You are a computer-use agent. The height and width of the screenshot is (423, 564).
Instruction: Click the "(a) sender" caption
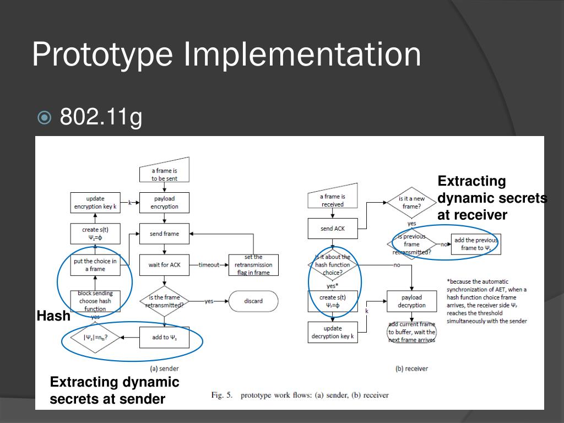point(164,368)
